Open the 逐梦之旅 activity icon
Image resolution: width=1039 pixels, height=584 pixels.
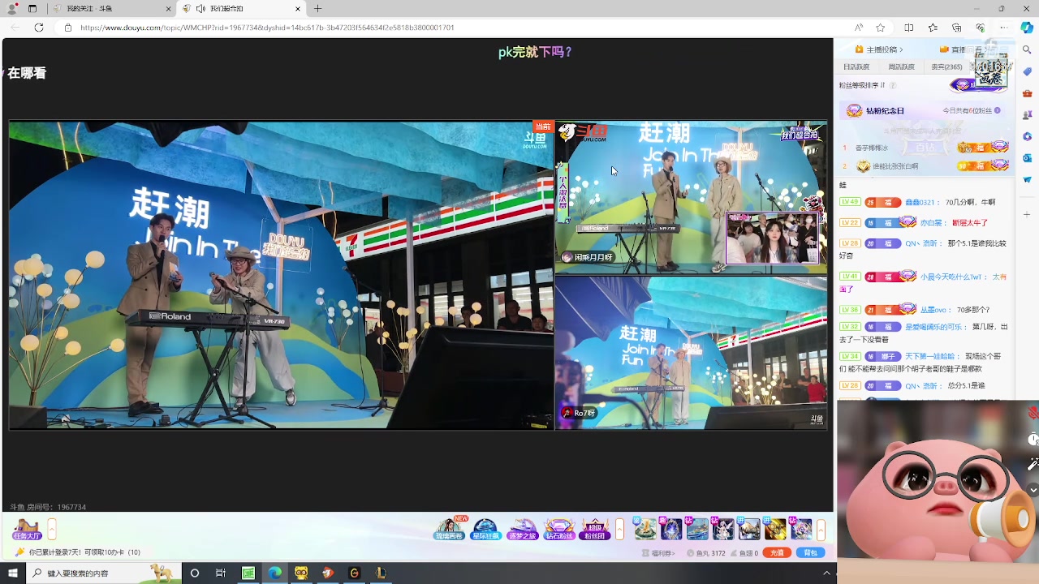point(522,530)
